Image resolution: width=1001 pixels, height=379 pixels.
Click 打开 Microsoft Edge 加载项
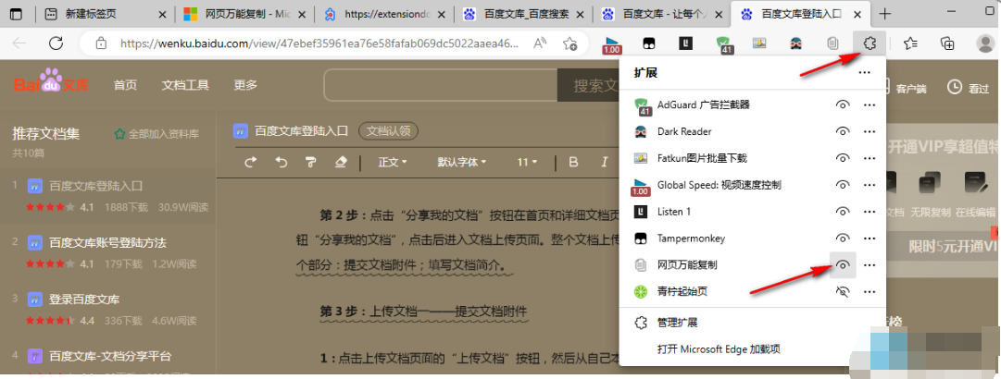click(x=719, y=349)
